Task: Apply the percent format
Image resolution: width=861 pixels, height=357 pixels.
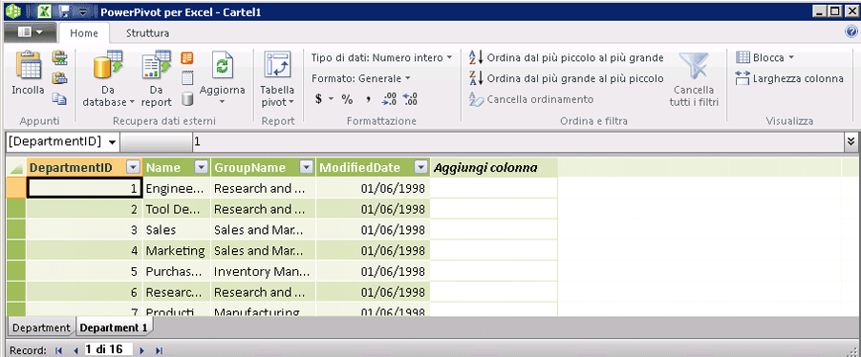Action: click(x=347, y=99)
